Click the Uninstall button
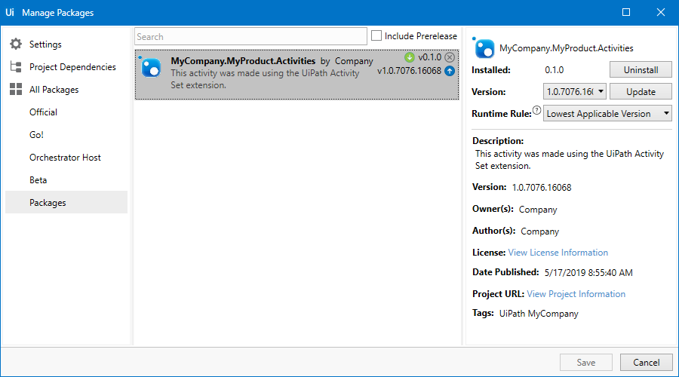 coord(641,69)
